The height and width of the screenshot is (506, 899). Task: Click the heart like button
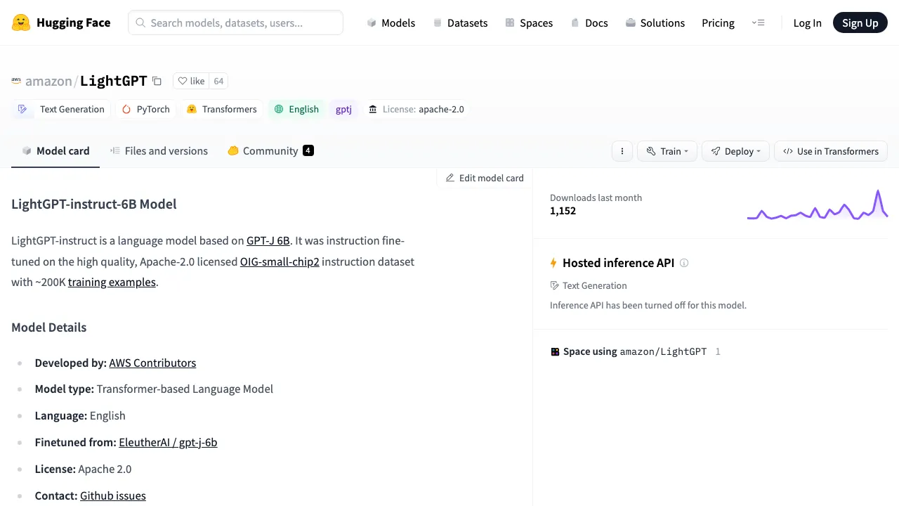click(x=191, y=81)
